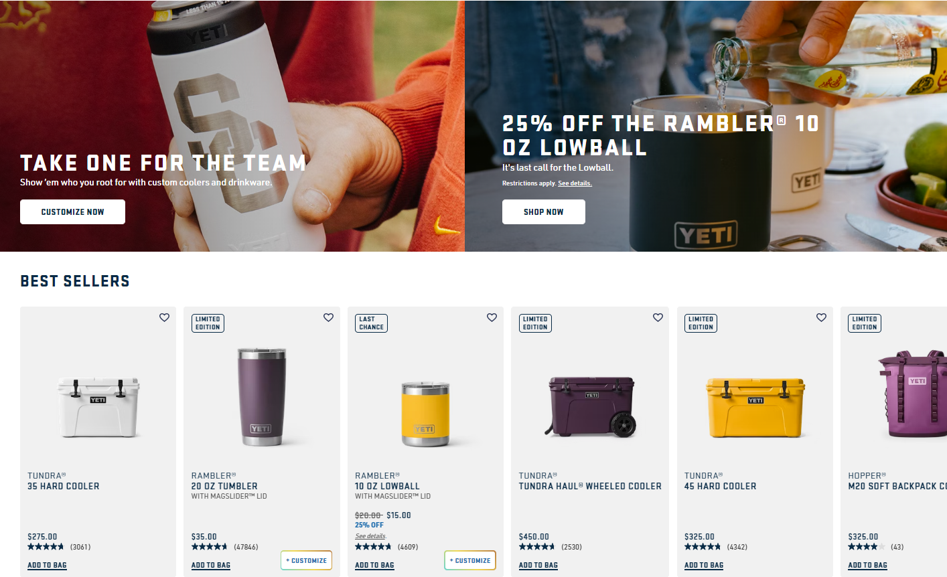The image size is (947, 577).
Task: View the yellow 10 oz Lowball image
Action: click(x=425, y=414)
